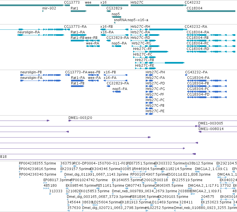Select the snoRNA:nop5-x16-a label
This screenshot has height=212, width=237.
[x=131, y=20]
